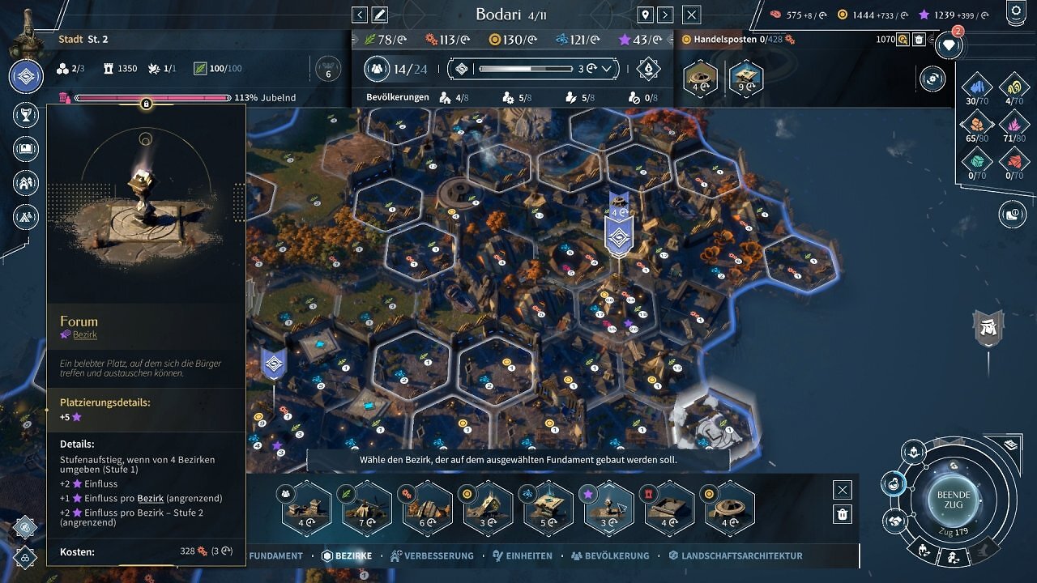Screen dimensions: 1037x583
Task: Open the Fundament tab
Action: coord(275,555)
